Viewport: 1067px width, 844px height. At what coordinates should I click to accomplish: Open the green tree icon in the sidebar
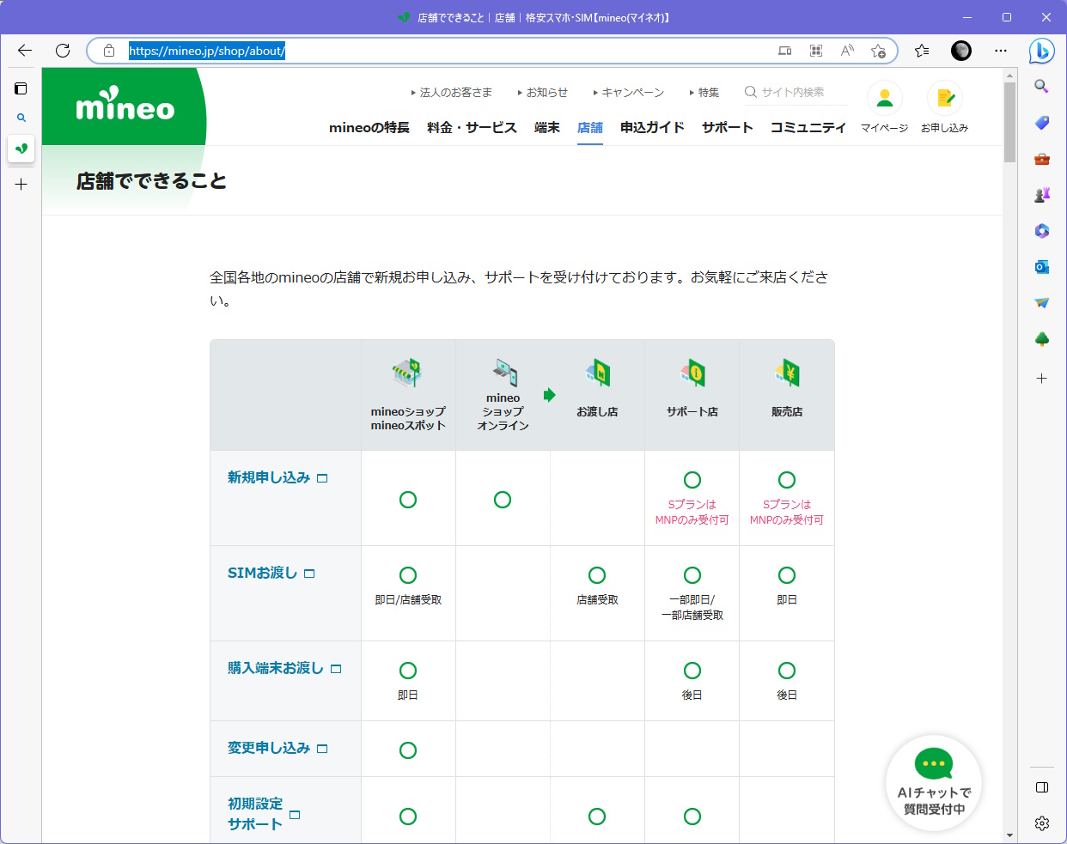[1041, 339]
